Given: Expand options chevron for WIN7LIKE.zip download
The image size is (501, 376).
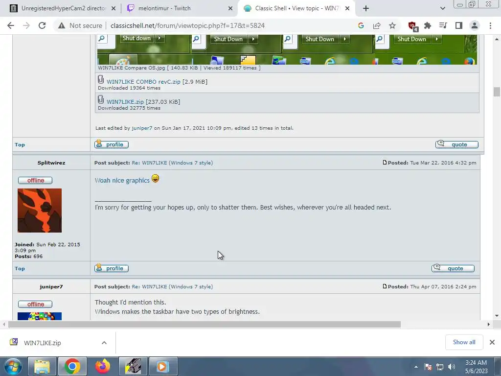Looking at the screenshot, I should coord(104,343).
